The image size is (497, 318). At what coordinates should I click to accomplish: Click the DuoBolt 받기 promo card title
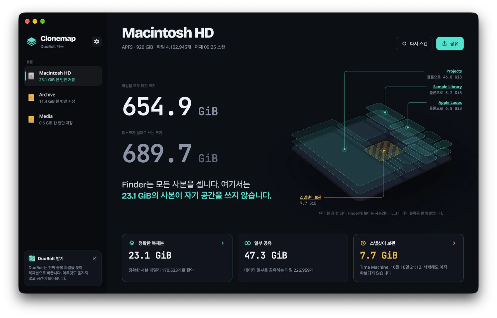point(50,258)
